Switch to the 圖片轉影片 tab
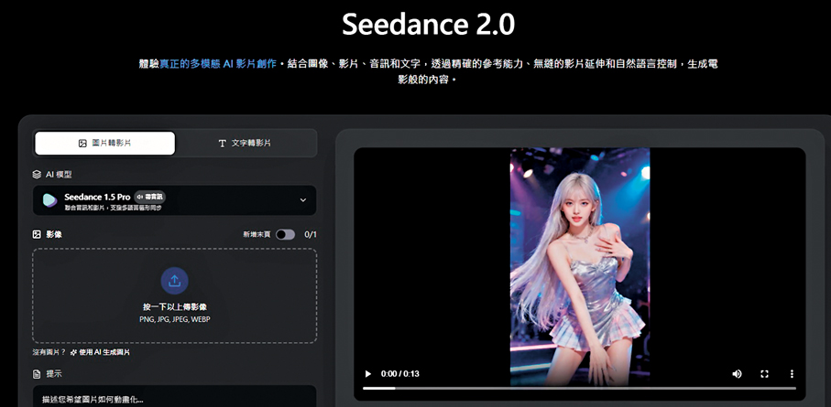831x407 pixels. pyautogui.click(x=104, y=144)
